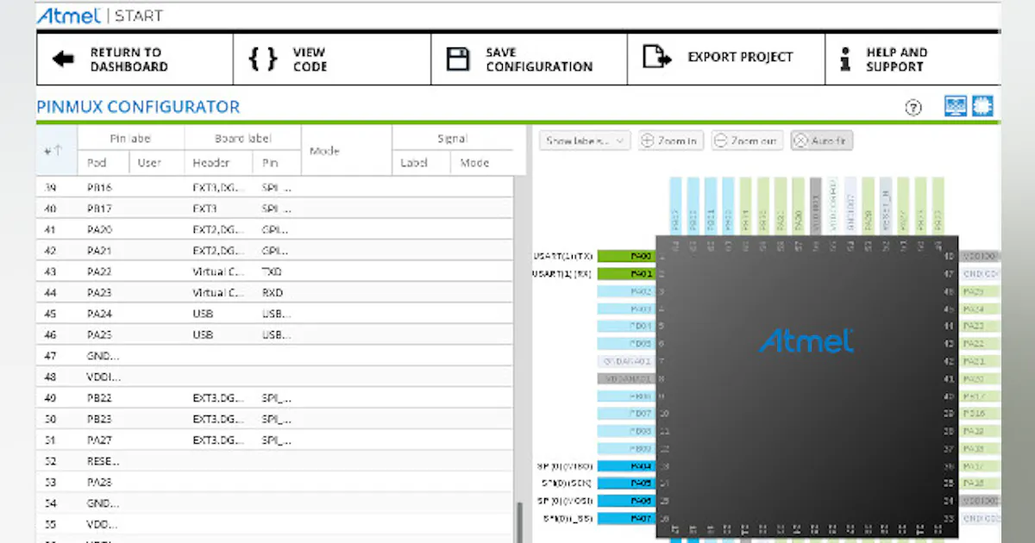Viewport: 1035px width, 543px height.
Task: Click the PINMUX CONFIGURATOR heading
Action: (x=138, y=107)
